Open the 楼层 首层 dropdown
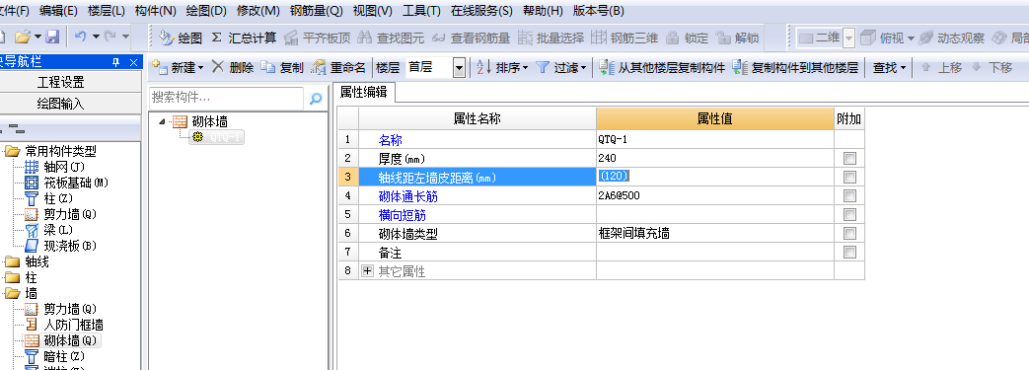The width and height of the screenshot is (1029, 370). tap(460, 67)
